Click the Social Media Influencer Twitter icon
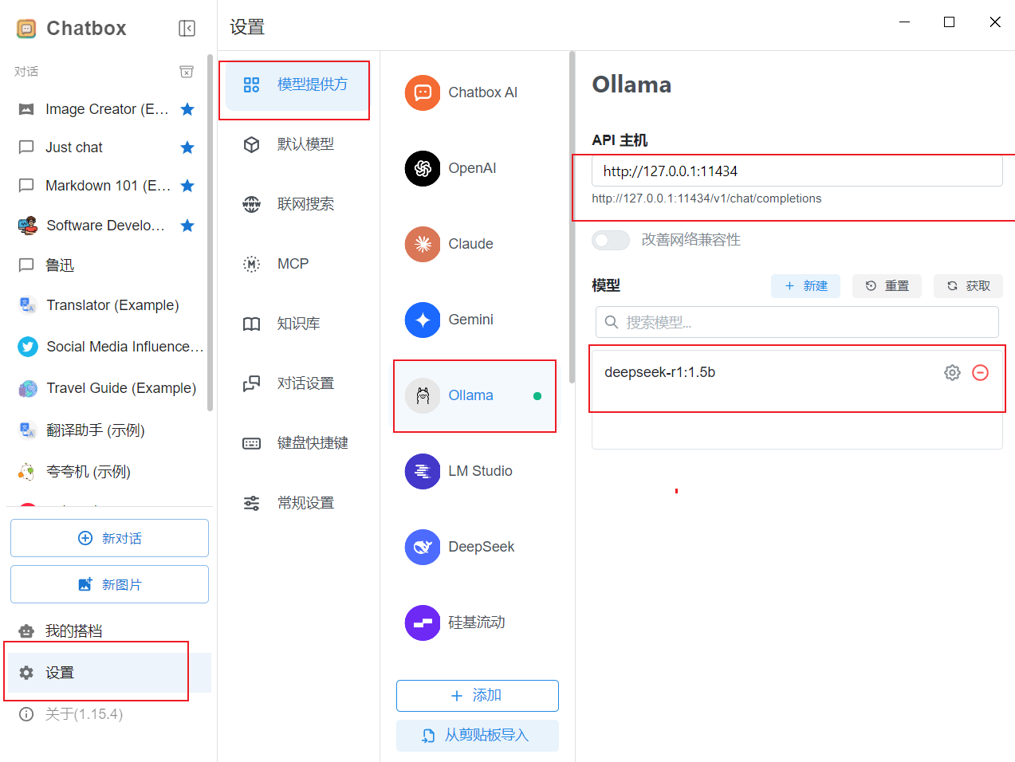The image size is (1015, 762). click(28, 347)
